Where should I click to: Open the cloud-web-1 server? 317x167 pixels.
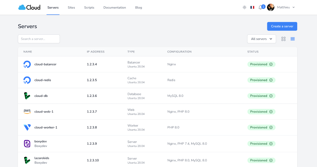(x=44, y=112)
